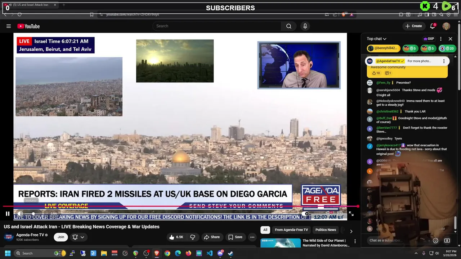Close the live chat panel

point(450,39)
